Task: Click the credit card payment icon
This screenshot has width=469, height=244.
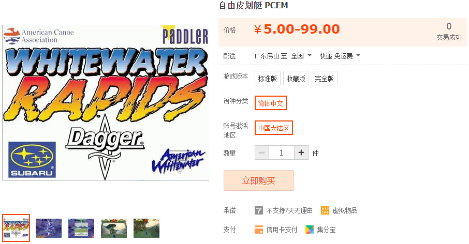Action: pos(259,230)
